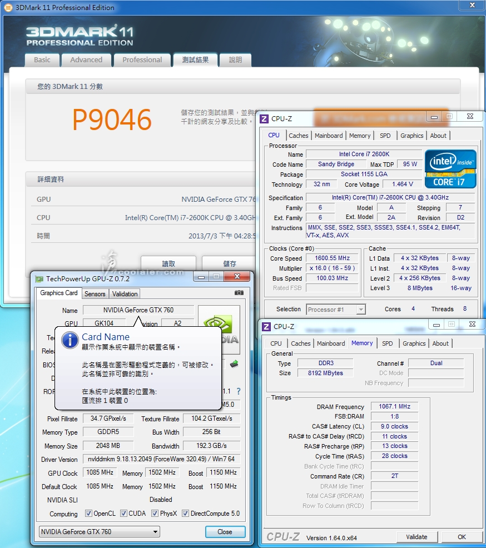The width and height of the screenshot is (486, 548).
Task: Click the CAS# Latency value 9.0 clocks
Action: click(394, 426)
